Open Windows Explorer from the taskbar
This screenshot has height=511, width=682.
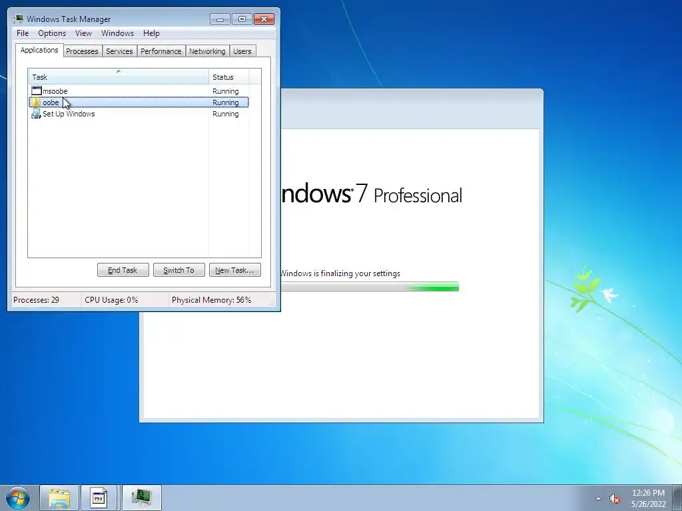59,498
